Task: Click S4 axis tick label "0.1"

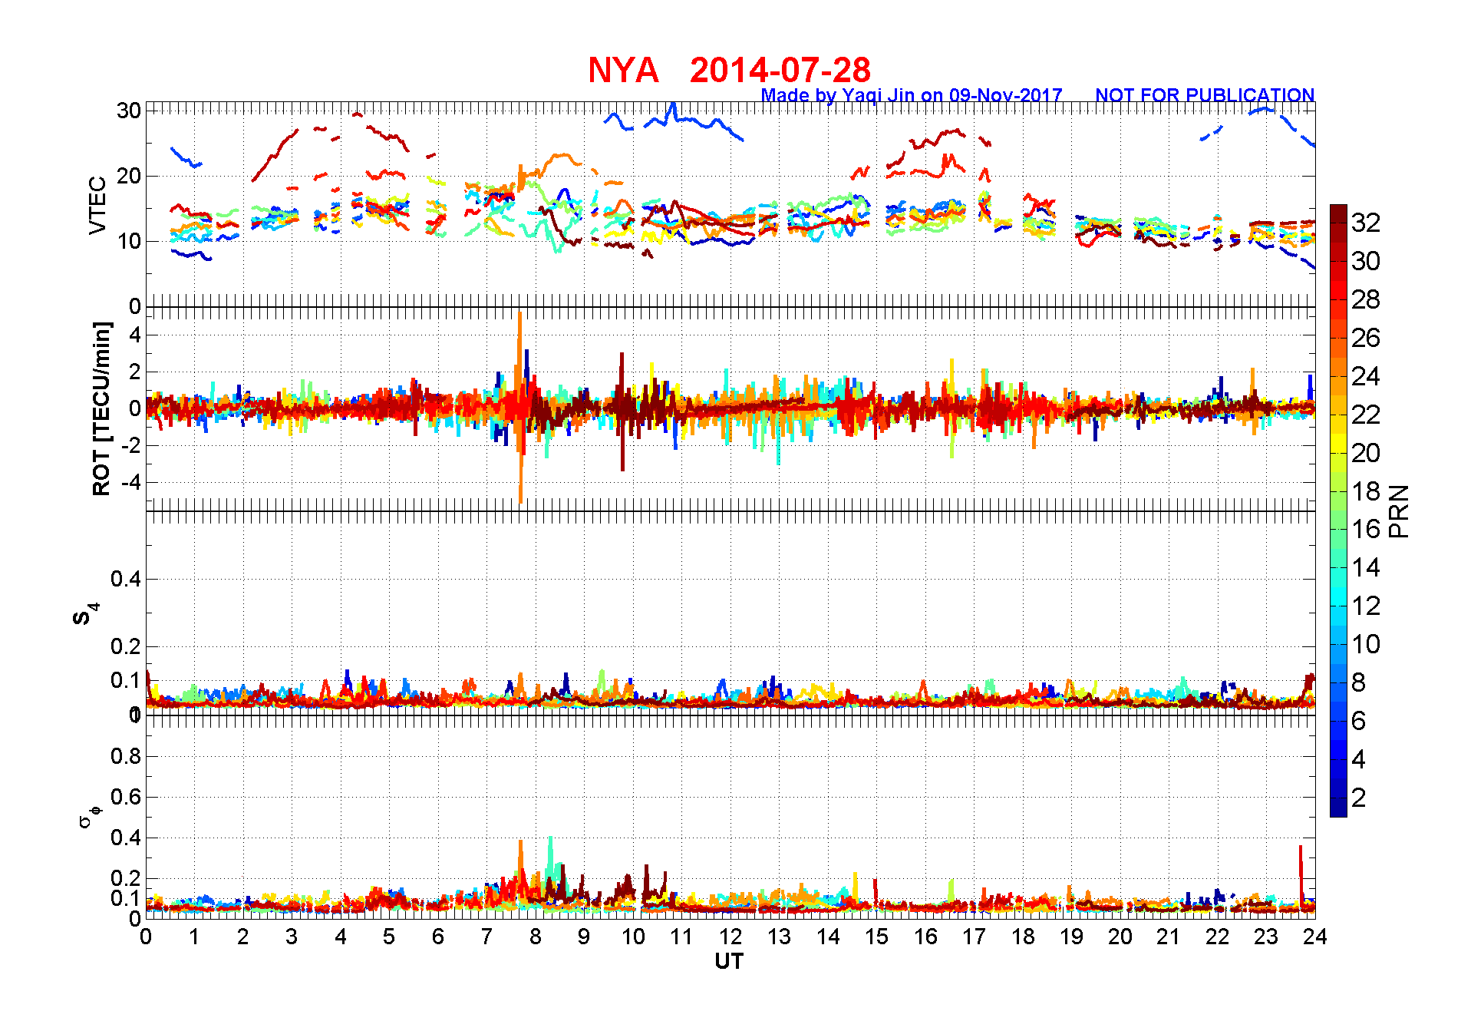Action: (x=126, y=680)
